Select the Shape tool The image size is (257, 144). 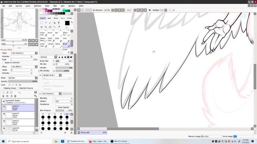(x=55, y=23)
